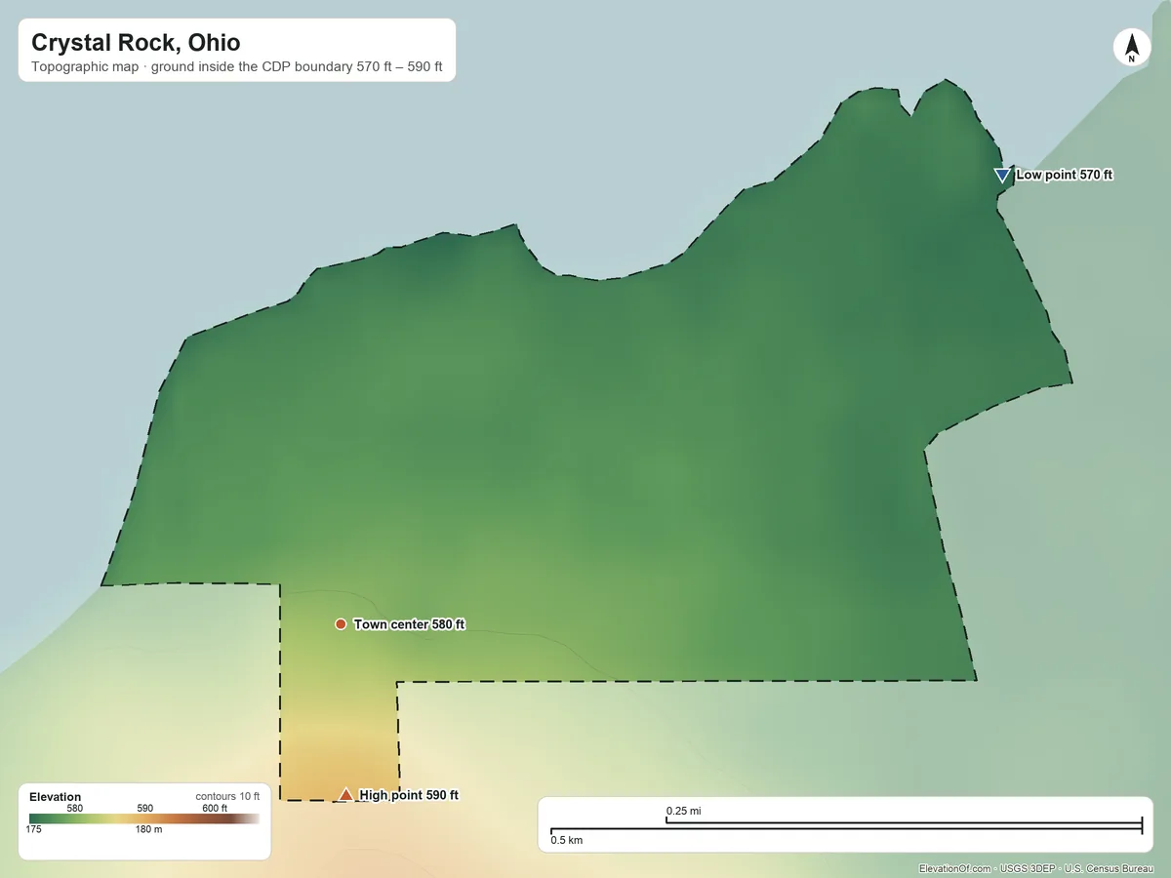This screenshot has width=1171, height=878.
Task: Click the town center dot marker
Action: point(341,624)
